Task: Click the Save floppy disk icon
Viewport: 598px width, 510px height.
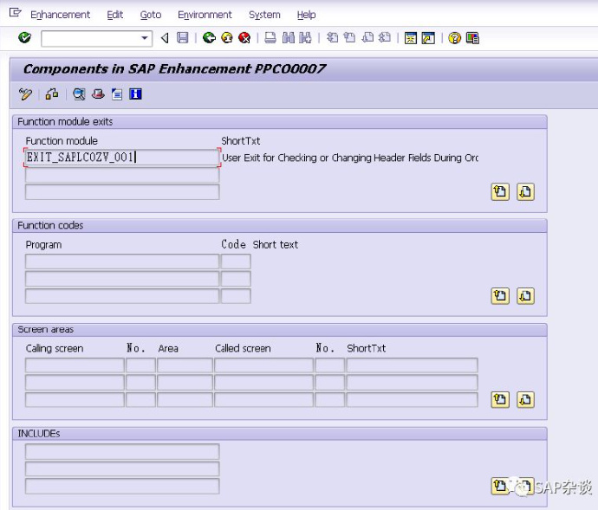Action: [x=183, y=38]
